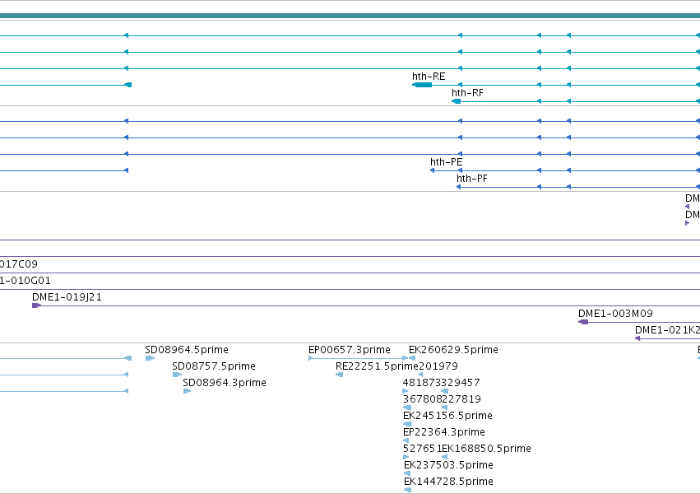Click the EK237503.5prime label
The width and height of the screenshot is (700, 494).
click(x=448, y=465)
